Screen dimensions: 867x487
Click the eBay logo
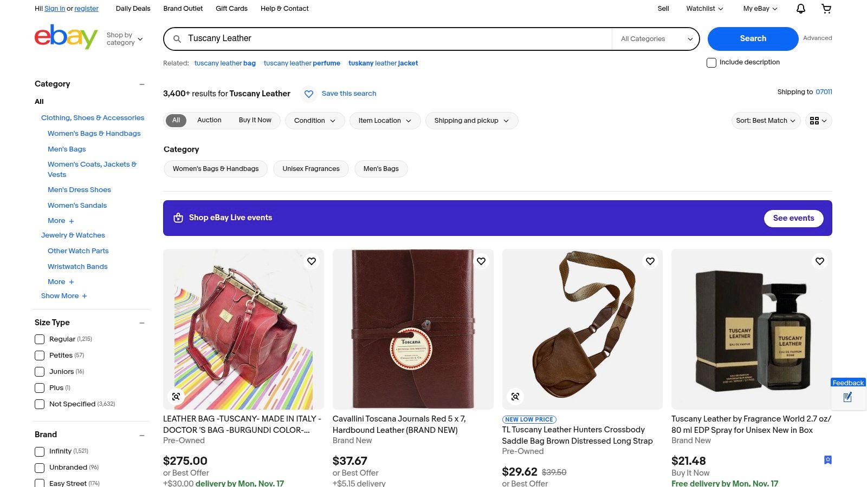coord(65,37)
